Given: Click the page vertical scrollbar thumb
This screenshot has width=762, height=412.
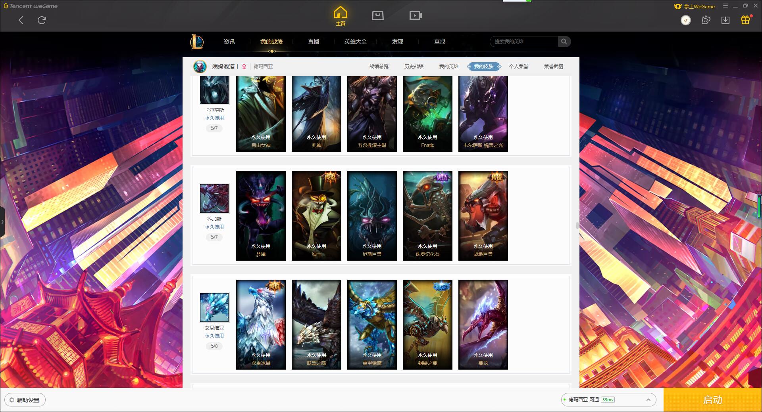Looking at the screenshot, I should [577, 225].
